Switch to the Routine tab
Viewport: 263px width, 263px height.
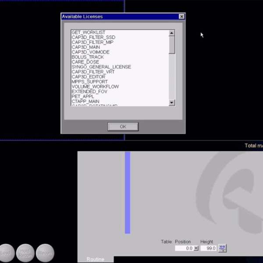pos(96,259)
